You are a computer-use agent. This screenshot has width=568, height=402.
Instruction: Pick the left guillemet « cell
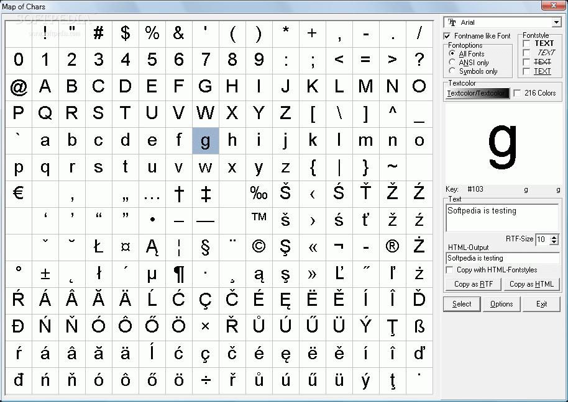(x=313, y=248)
